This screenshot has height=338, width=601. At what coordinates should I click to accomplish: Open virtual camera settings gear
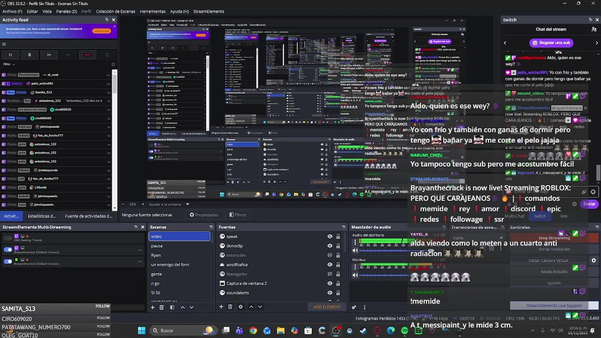pos(593,261)
